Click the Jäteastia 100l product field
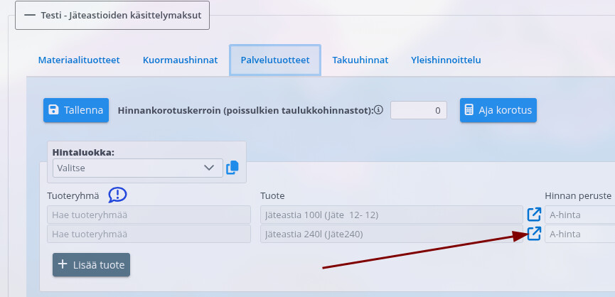 [x=391, y=215]
